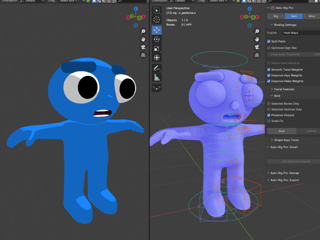Switch perspective/orthographic grid icon in right viewport
Screen dimensions: 320x240
[257, 55]
